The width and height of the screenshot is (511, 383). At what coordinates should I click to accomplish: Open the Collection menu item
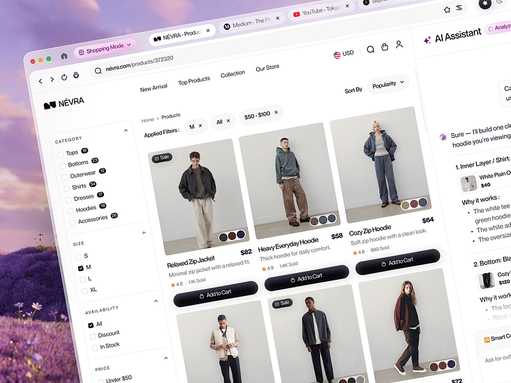(x=232, y=74)
